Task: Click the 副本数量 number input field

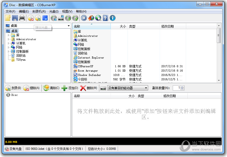Action: (177, 88)
